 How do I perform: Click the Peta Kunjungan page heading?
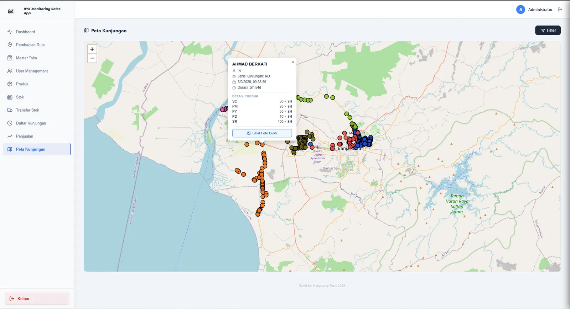(109, 31)
